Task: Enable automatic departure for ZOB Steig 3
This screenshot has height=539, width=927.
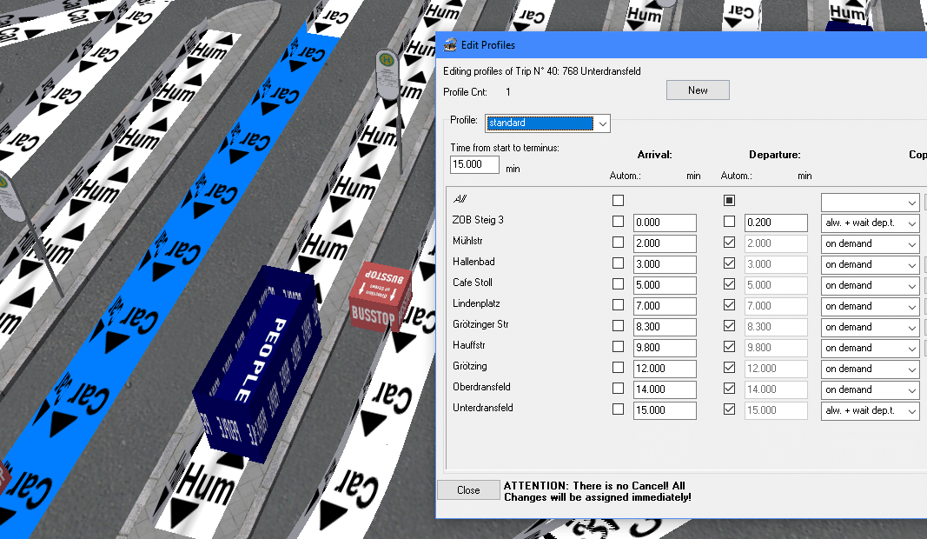Action: [729, 223]
